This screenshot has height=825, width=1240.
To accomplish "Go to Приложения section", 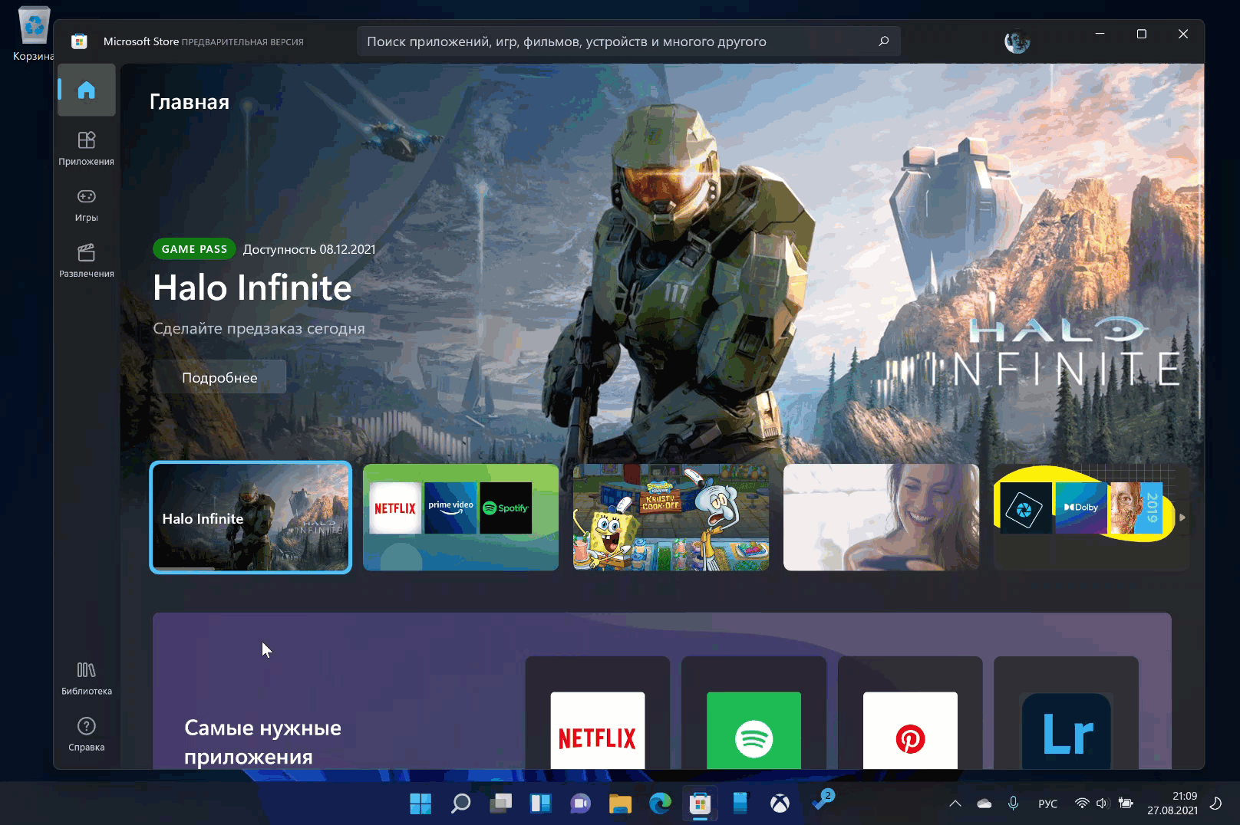I will (x=87, y=149).
